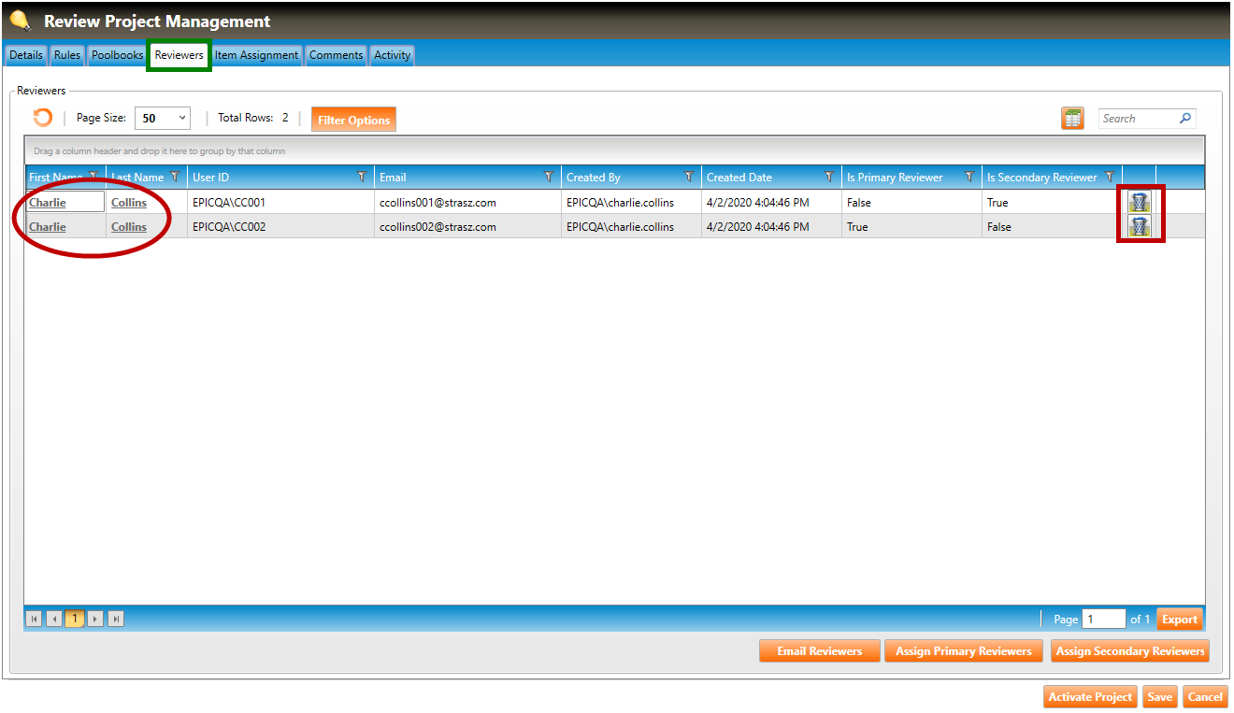Click the search magnifier icon
Image resolution: width=1234 pixels, height=713 pixels.
point(1185,119)
